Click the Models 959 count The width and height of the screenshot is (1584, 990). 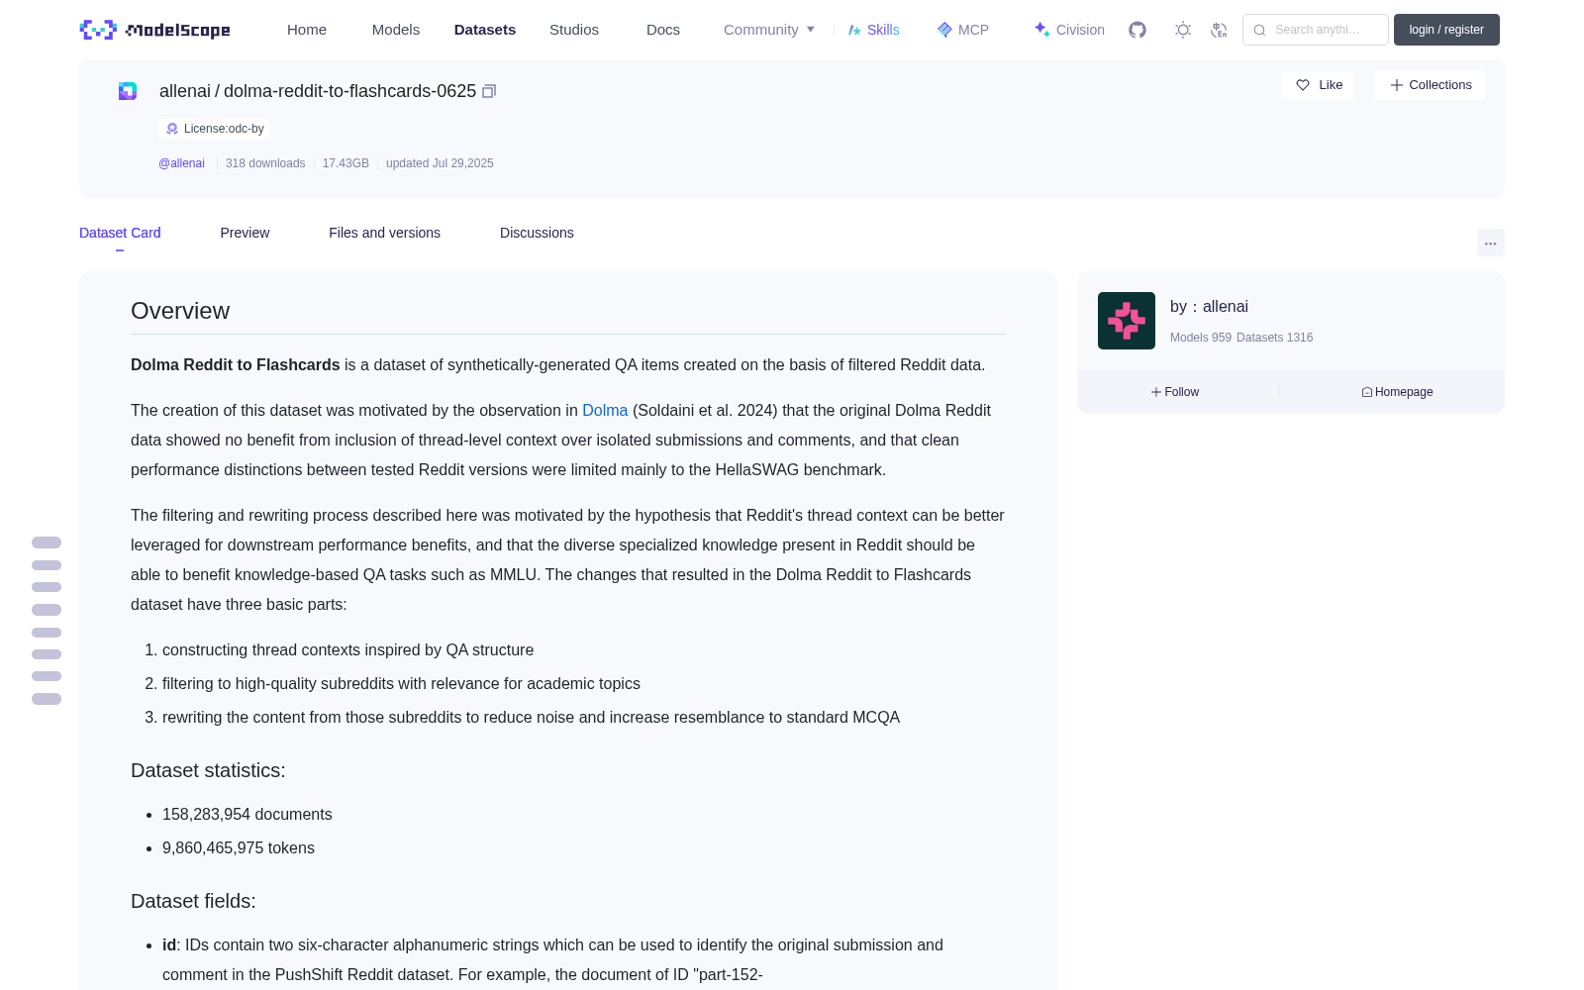click(x=1201, y=338)
